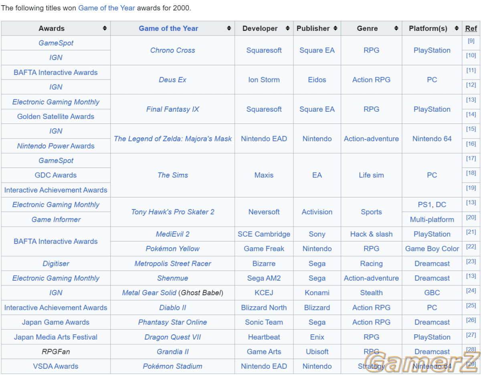Sort by Genre column arrows
This screenshot has width=481, height=376.
pyautogui.click(x=396, y=28)
